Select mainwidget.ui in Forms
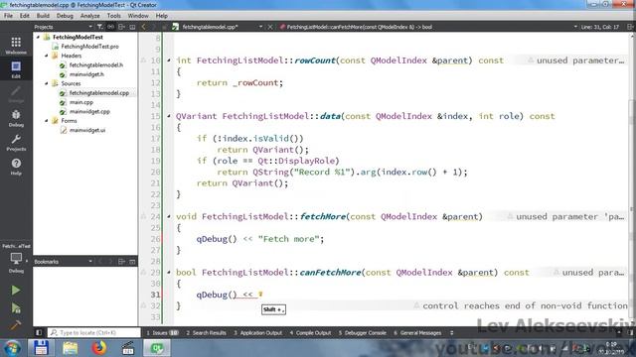Image resolution: width=636 pixels, height=357 pixels. coord(87,130)
